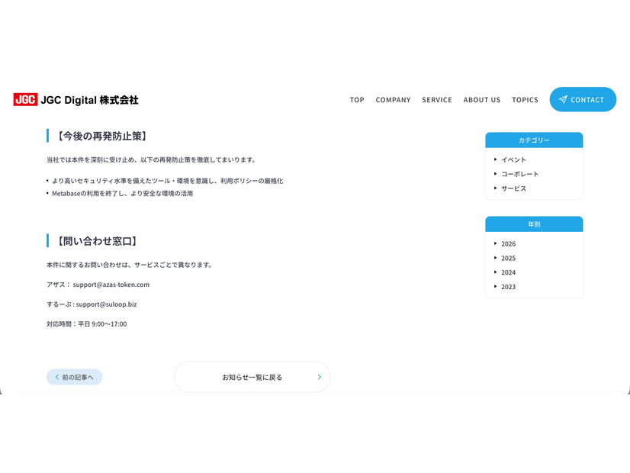Click the right chevron icon beside お知らせ一覧に戻る

coord(320,377)
